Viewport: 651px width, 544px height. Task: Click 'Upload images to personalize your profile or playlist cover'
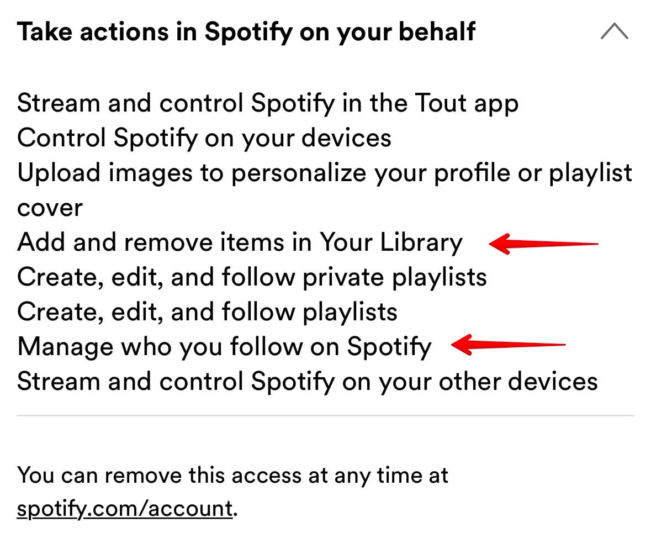(x=325, y=172)
